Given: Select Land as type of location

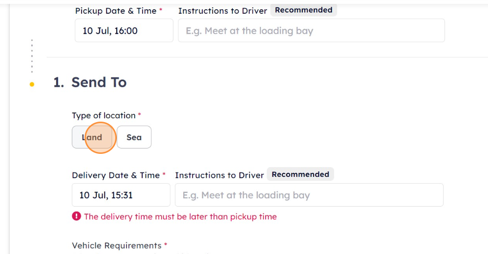Looking at the screenshot, I should (x=92, y=137).
